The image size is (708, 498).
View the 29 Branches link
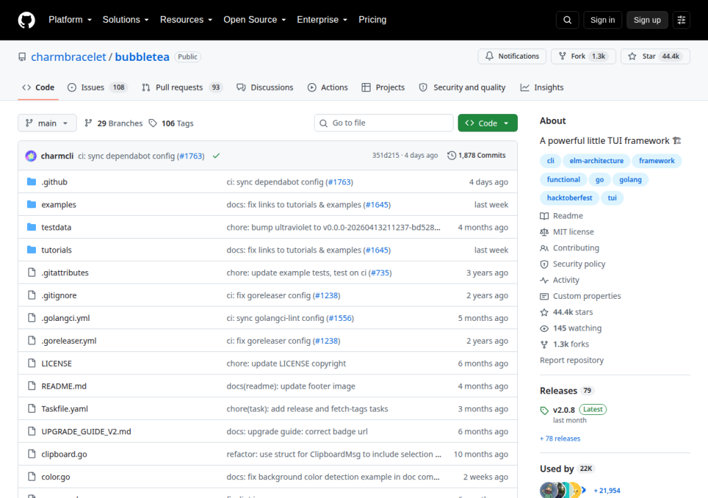[x=114, y=123]
